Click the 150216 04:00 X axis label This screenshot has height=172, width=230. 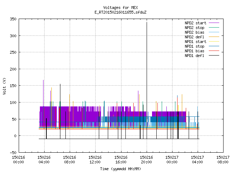point(44,160)
